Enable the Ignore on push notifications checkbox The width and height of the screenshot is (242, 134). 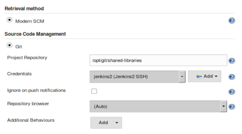coord(94,91)
